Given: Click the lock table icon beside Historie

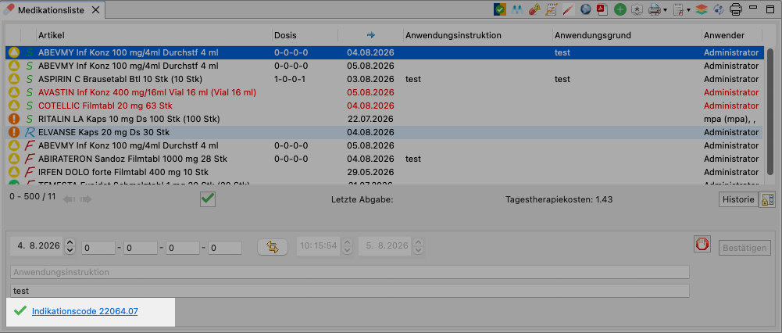Looking at the screenshot, I should (x=766, y=199).
